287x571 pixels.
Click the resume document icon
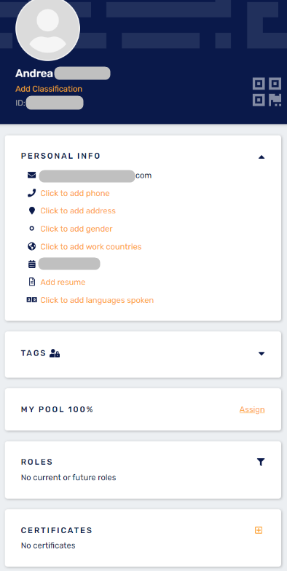pyautogui.click(x=32, y=282)
